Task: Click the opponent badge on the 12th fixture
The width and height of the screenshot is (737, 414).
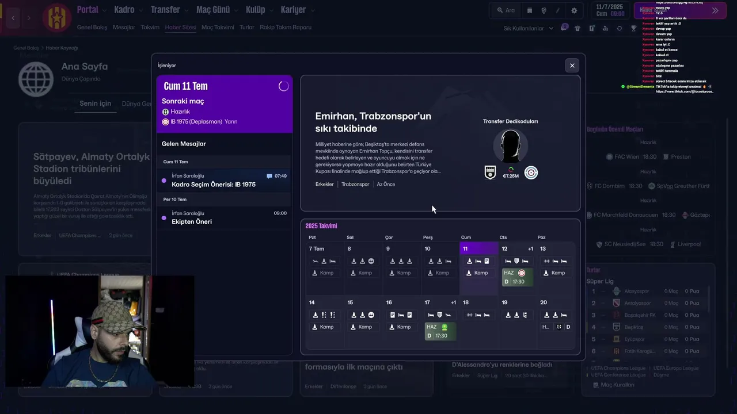Action: pos(522,273)
